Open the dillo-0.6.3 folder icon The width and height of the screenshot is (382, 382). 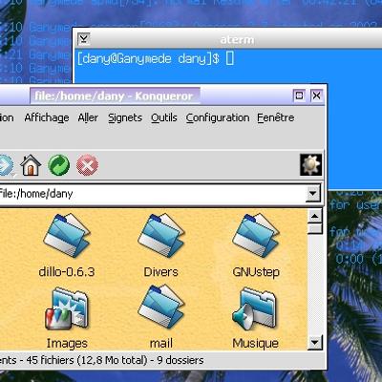click(x=67, y=235)
